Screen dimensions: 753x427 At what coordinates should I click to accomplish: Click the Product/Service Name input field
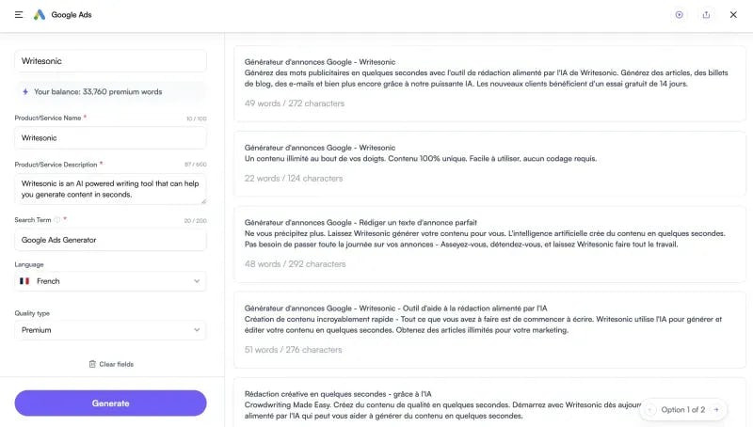[110, 137]
